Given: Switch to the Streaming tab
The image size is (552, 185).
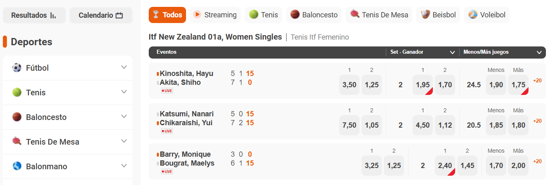Looking at the screenshot, I should (x=215, y=15).
